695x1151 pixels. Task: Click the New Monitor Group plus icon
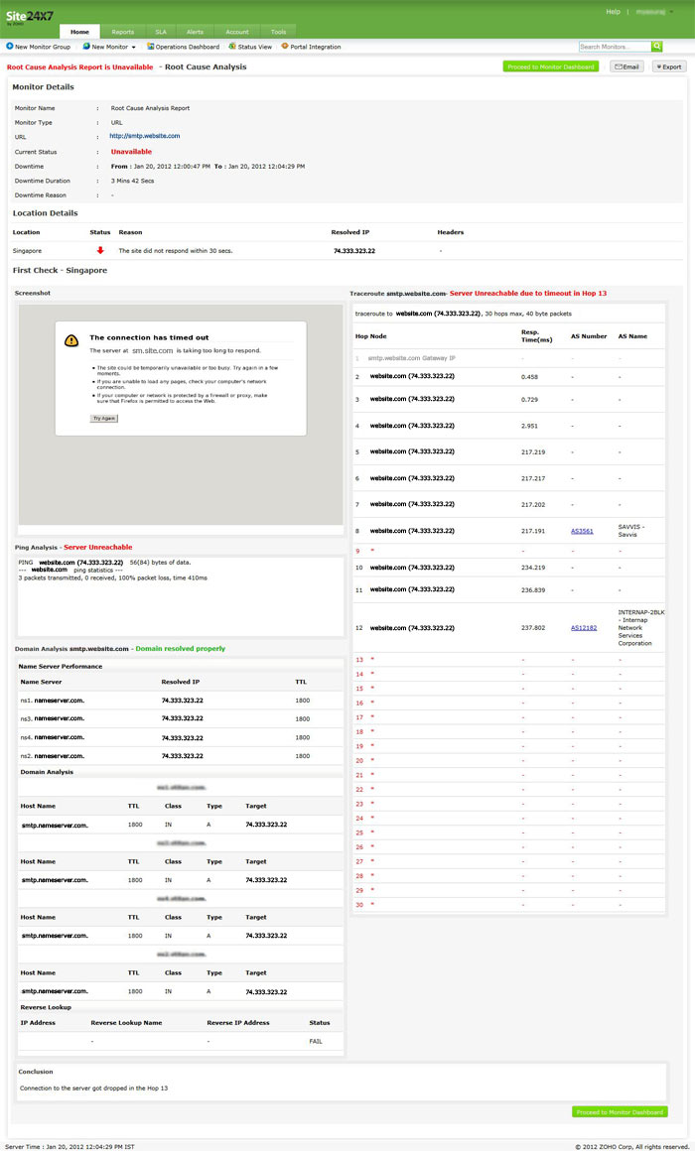(x=10, y=47)
